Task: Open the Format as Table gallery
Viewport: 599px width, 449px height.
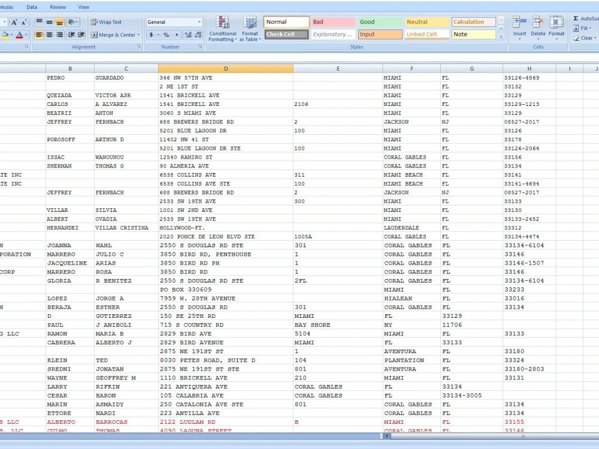Action: pyautogui.click(x=250, y=29)
